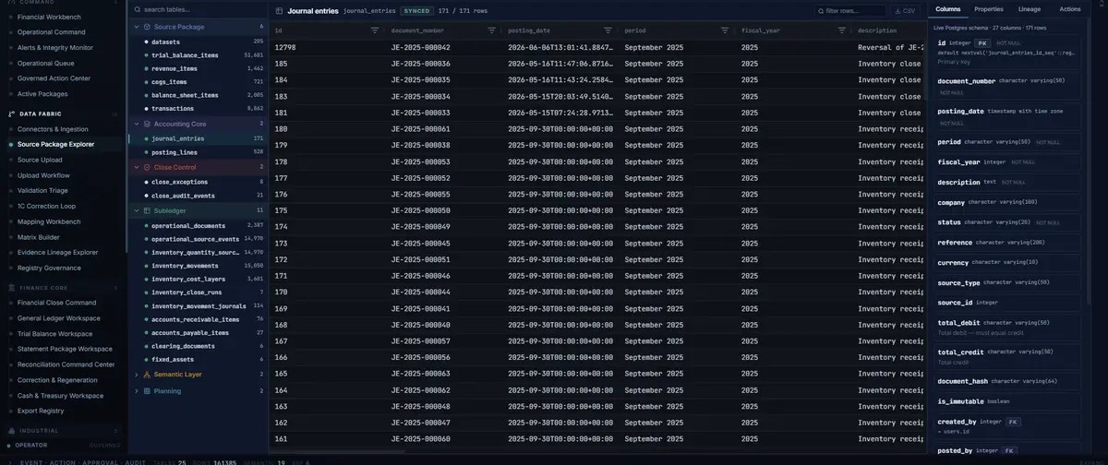Open the Actions tab
This screenshot has height=465, width=1108.
(x=1070, y=8)
